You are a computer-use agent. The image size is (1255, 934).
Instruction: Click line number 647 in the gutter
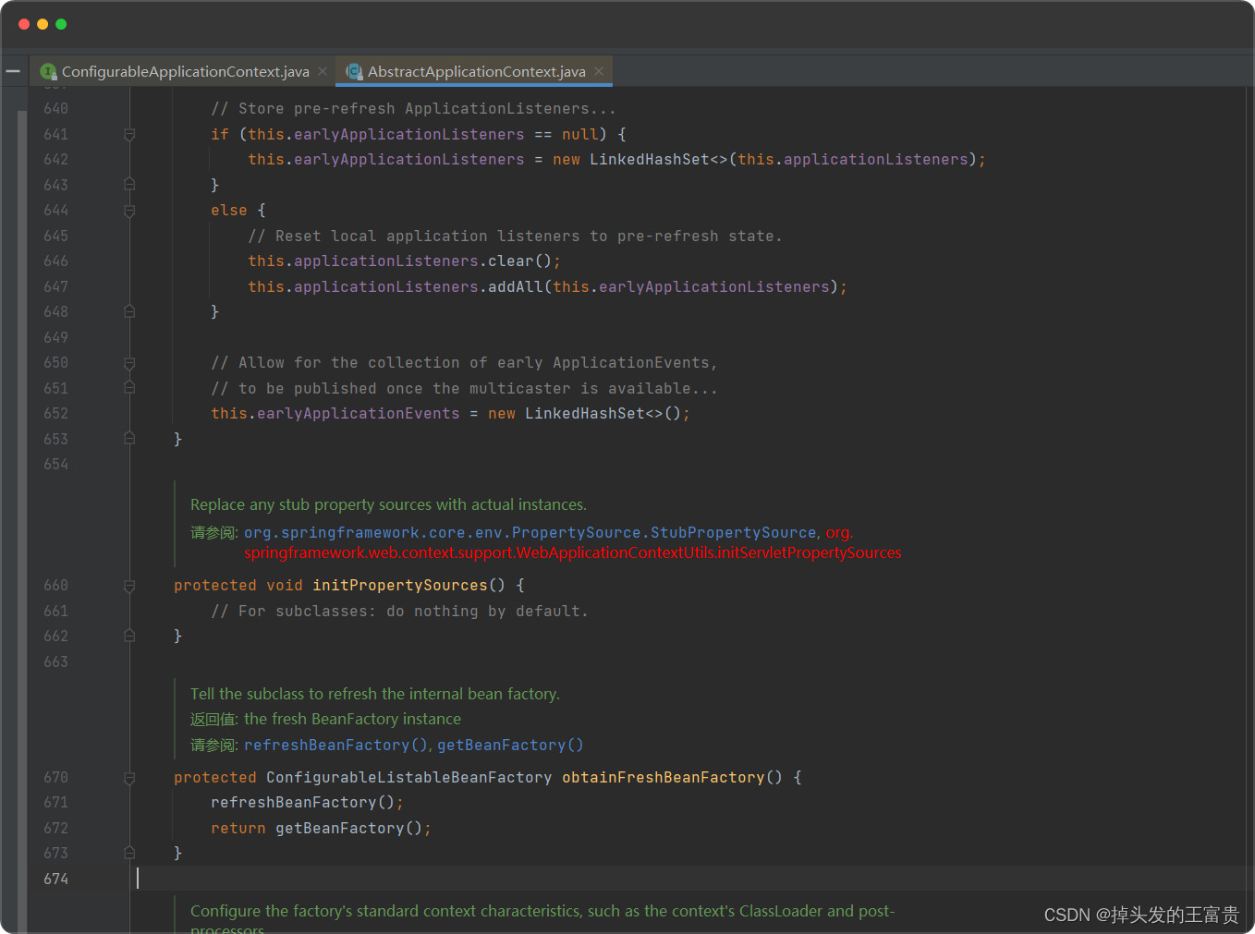pos(55,287)
